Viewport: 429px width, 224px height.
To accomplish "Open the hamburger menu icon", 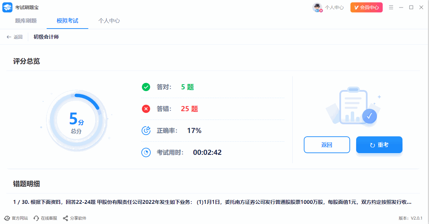I will coord(391,7).
